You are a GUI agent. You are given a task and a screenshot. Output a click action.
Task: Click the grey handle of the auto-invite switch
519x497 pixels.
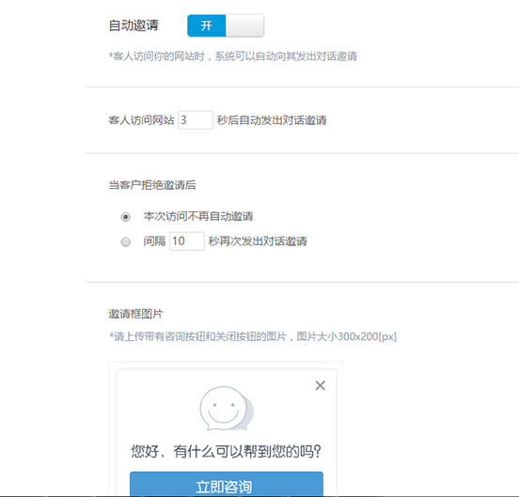coord(244,25)
